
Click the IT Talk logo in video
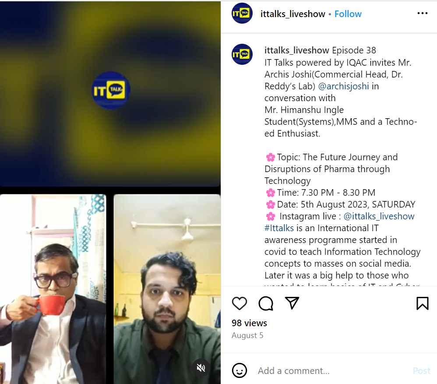point(111,90)
